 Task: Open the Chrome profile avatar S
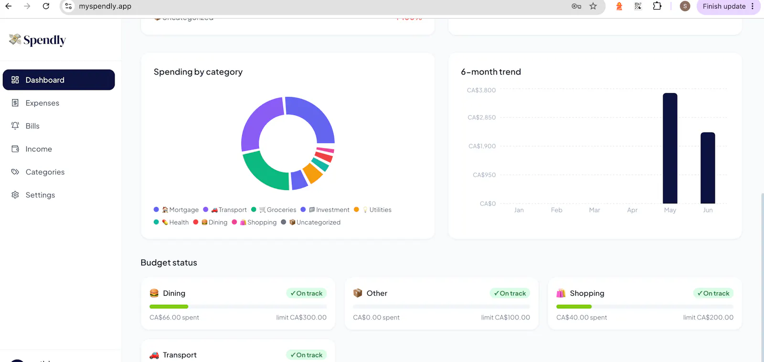click(685, 6)
